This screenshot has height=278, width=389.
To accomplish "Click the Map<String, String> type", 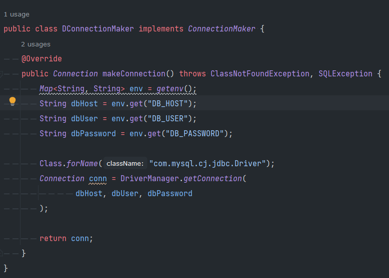I will click(82, 89).
